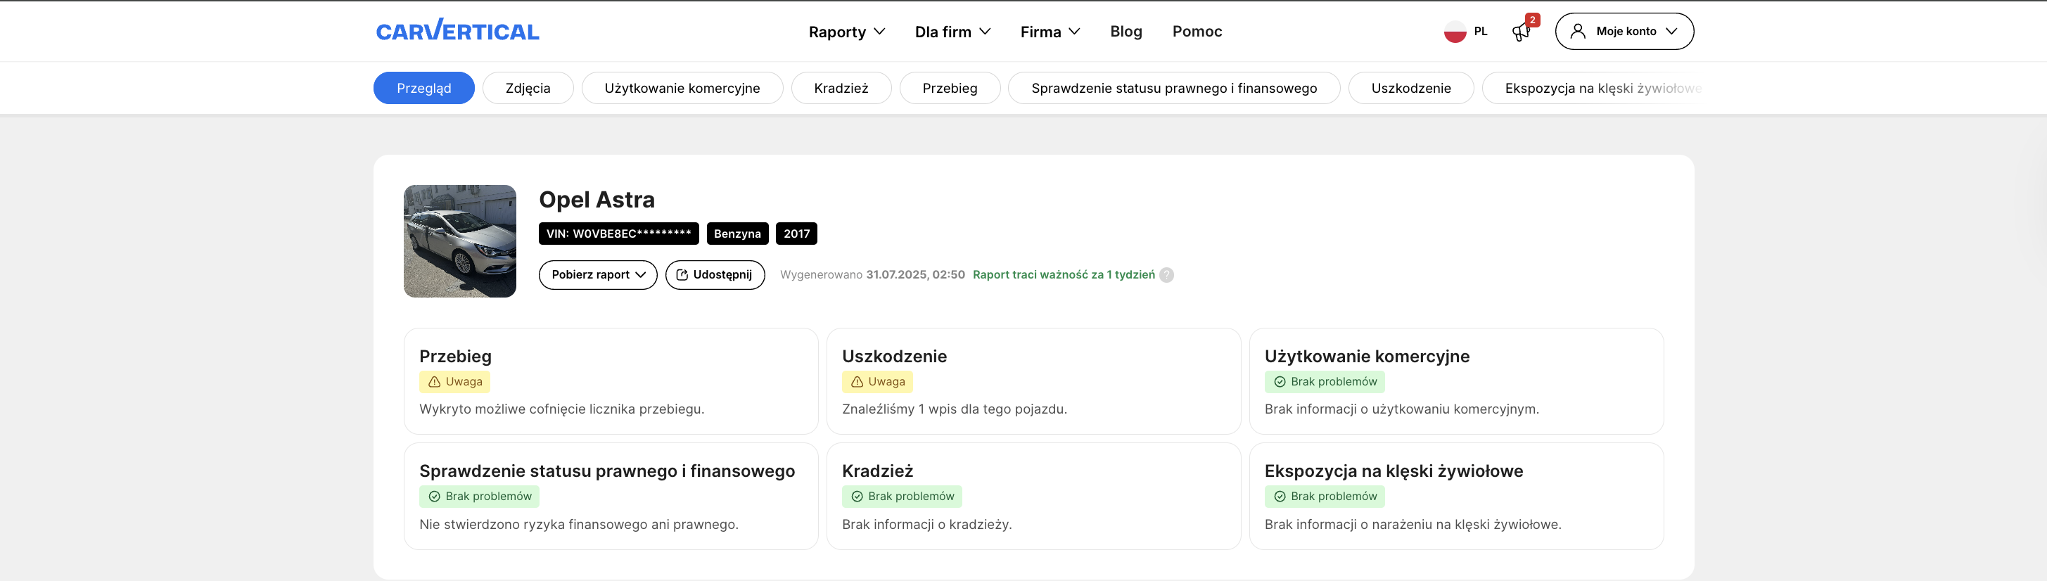The height and width of the screenshot is (581, 2047).
Task: Click the report expiry help question icon
Action: click(1166, 274)
